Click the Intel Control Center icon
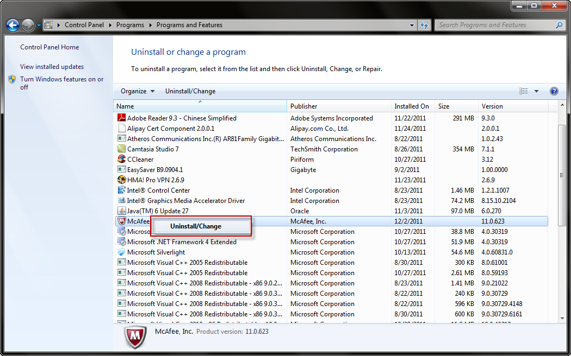The width and height of the screenshot is (571, 356). click(x=122, y=190)
